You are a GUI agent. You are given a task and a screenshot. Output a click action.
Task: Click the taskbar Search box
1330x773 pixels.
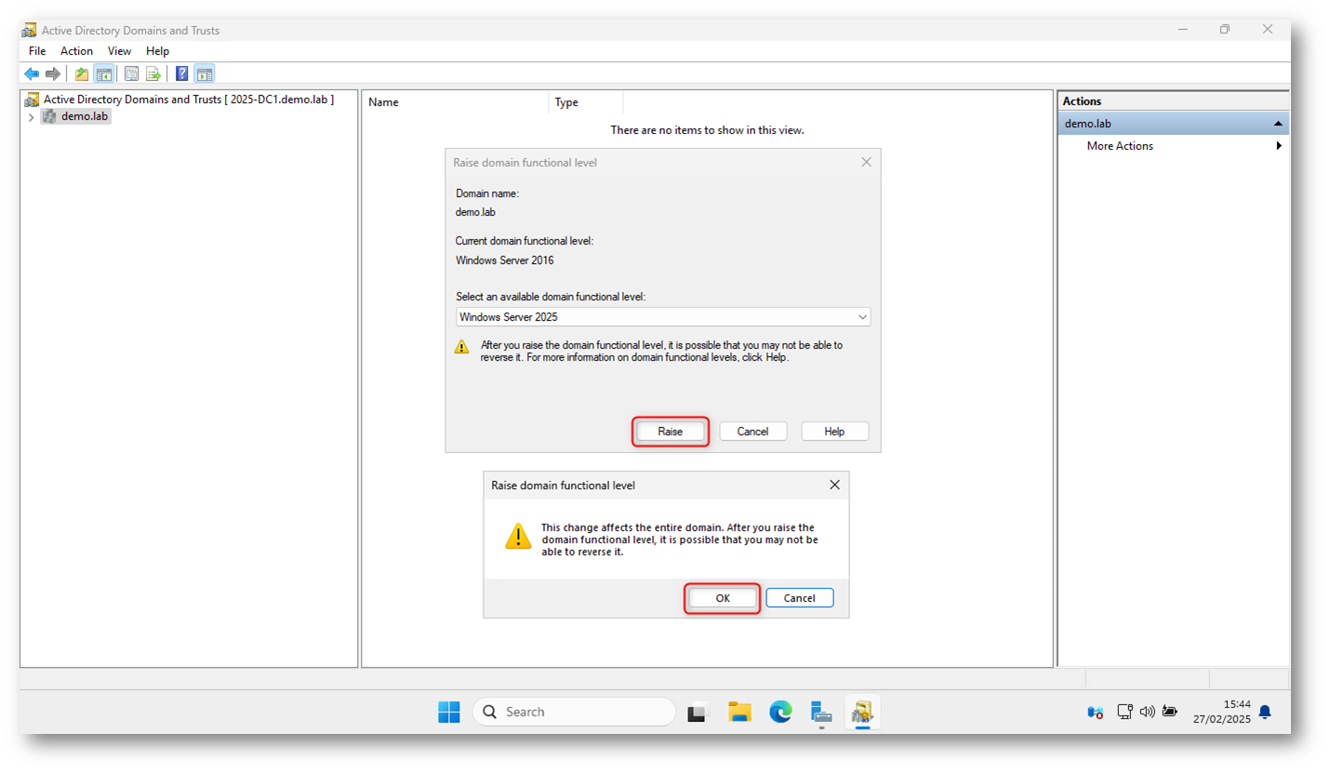574,712
